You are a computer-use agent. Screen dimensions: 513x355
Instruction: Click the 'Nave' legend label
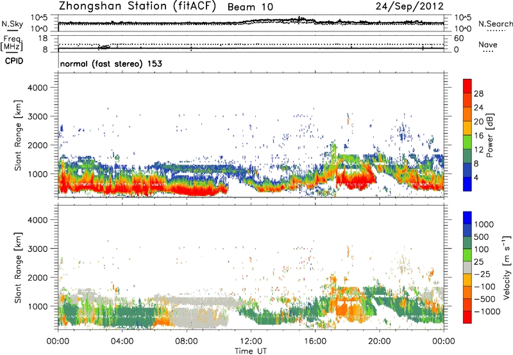click(488, 44)
